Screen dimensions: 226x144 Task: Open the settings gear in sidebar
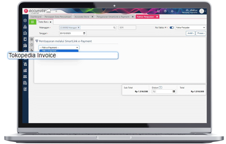(25, 21)
